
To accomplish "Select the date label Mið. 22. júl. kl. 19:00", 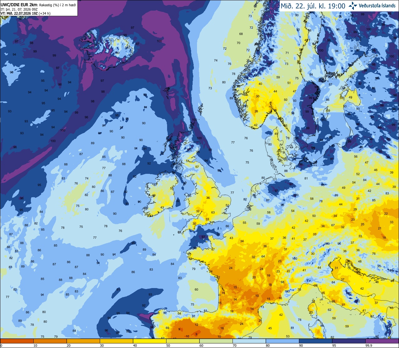I will click(313, 6).
